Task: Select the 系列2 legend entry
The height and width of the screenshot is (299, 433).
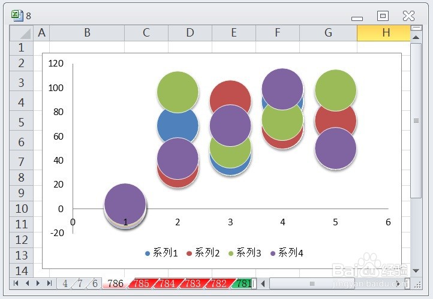Action: pos(203,253)
